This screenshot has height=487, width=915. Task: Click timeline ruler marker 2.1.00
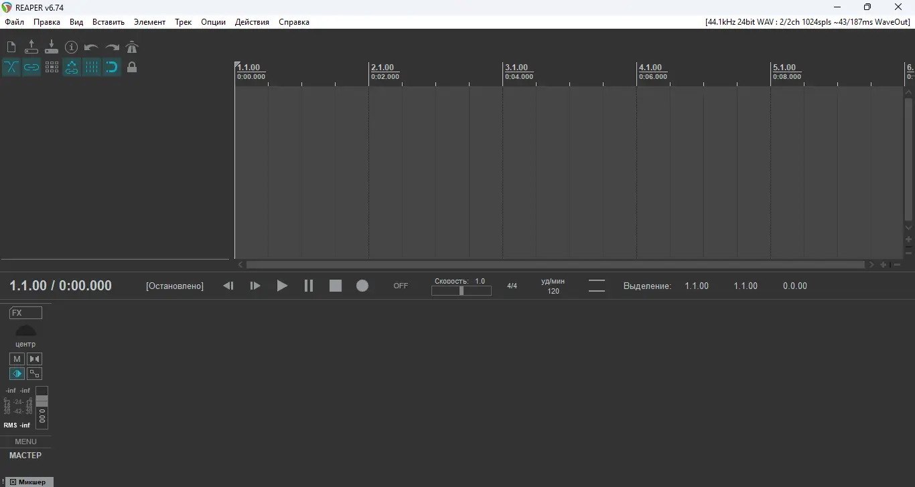pos(382,68)
